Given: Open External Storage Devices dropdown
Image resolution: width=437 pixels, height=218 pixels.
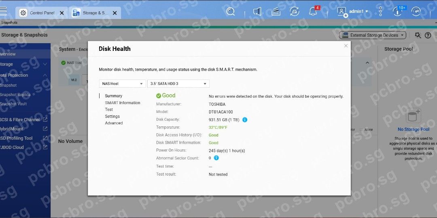Looking at the screenshot, I should (x=373, y=35).
